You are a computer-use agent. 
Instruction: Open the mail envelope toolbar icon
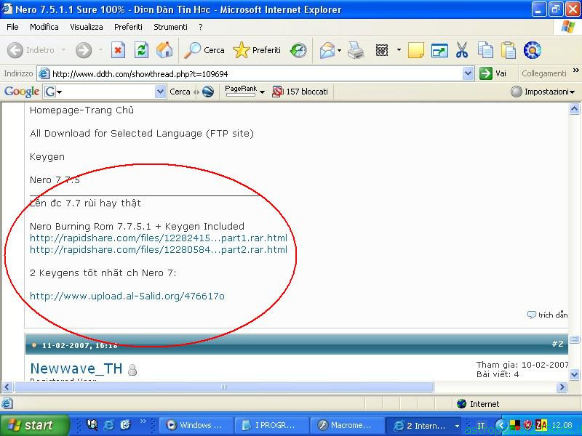click(x=327, y=50)
